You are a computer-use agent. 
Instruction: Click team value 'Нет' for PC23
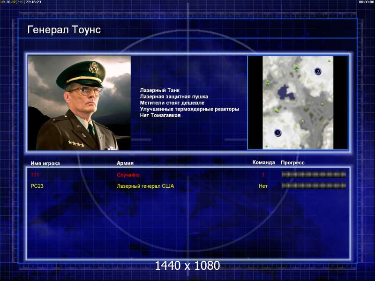(x=263, y=186)
